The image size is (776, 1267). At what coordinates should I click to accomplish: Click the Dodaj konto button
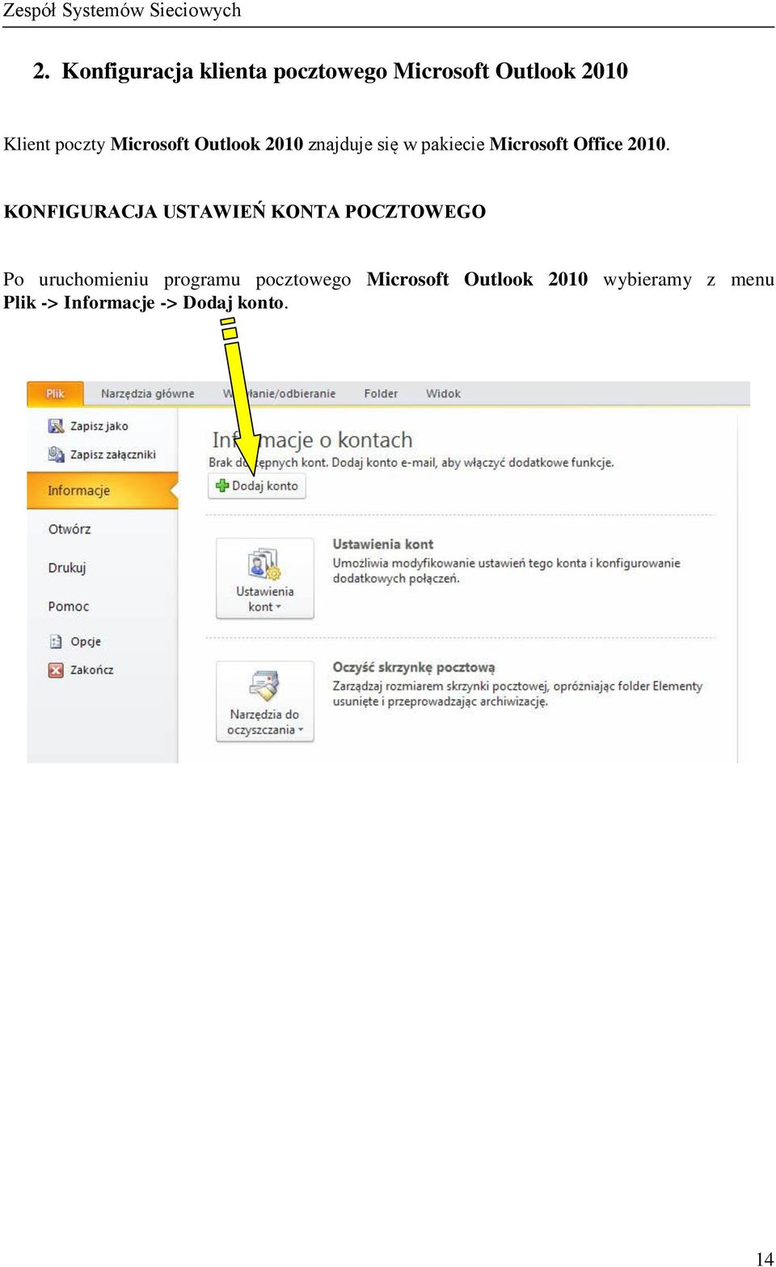[257, 486]
